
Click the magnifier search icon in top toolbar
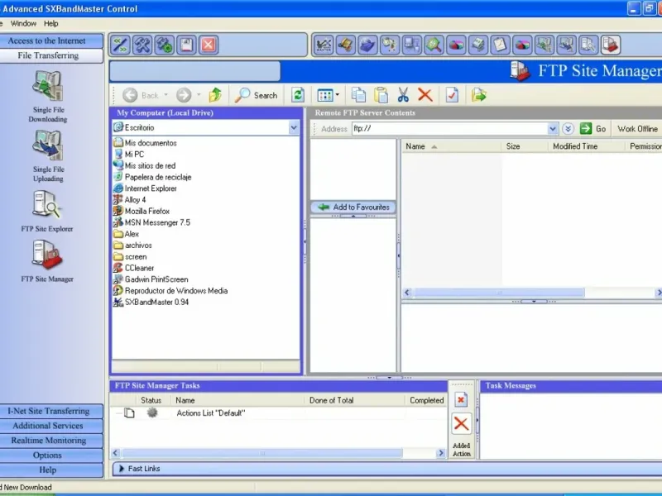[x=434, y=45]
